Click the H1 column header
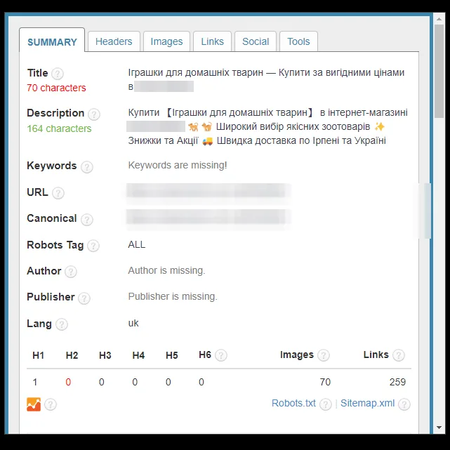The width and height of the screenshot is (450, 450). tap(38, 355)
